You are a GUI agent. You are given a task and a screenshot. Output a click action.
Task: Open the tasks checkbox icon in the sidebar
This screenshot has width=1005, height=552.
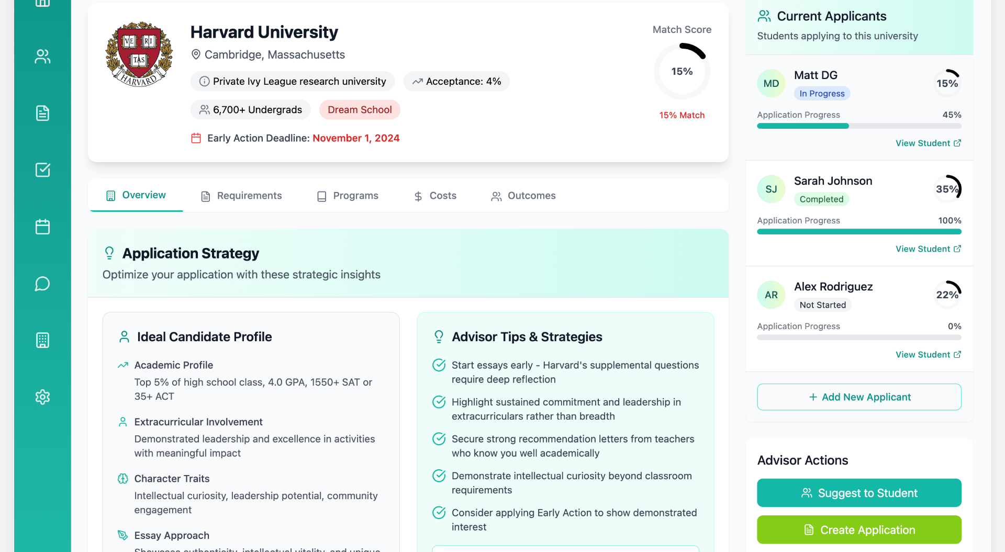coord(42,170)
